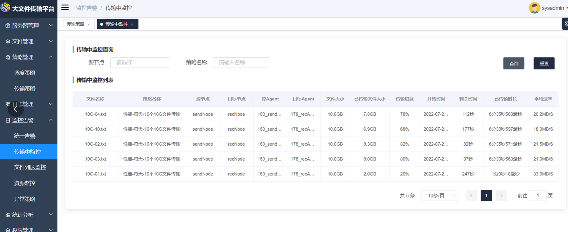Click the 文件管理 sidebar icon
568x232 pixels.
tap(8, 42)
